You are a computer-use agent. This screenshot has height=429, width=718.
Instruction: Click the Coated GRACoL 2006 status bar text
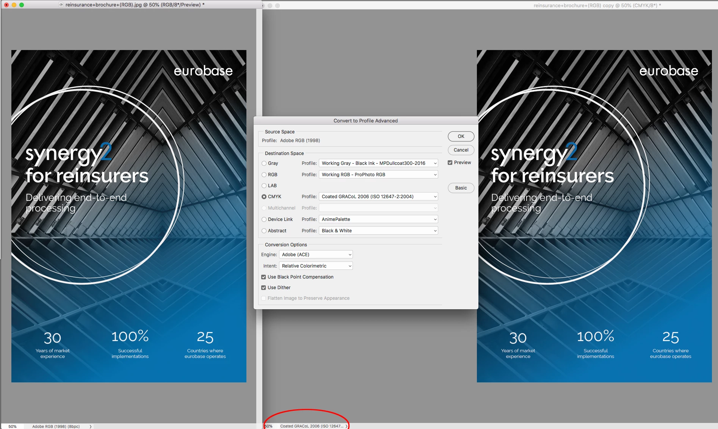click(x=312, y=426)
